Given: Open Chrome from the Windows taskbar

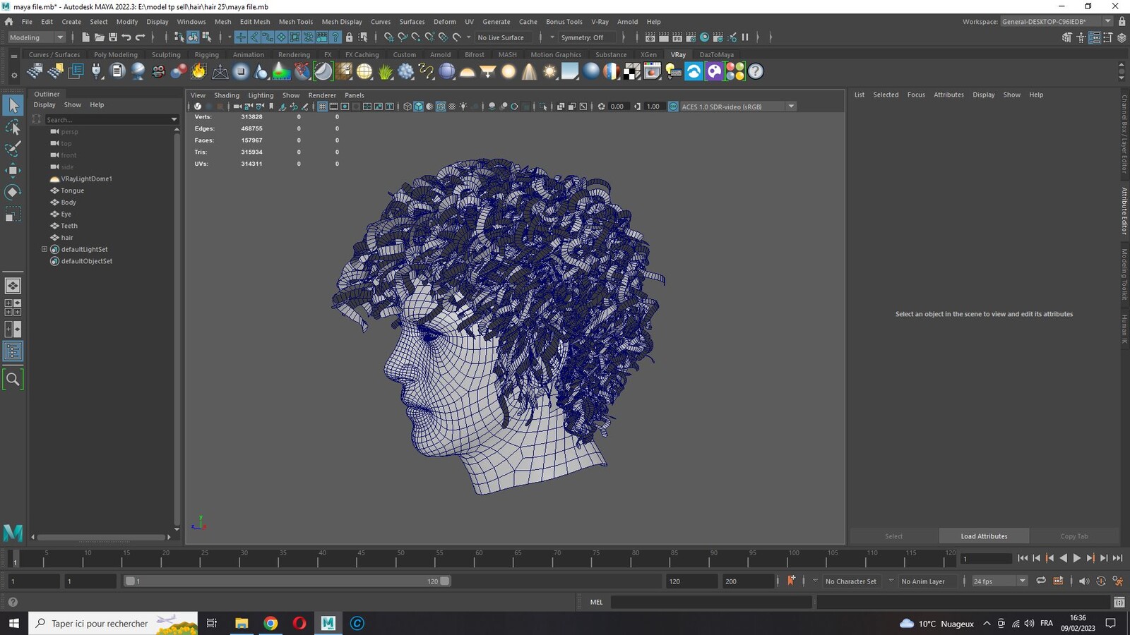Looking at the screenshot, I should point(270,623).
